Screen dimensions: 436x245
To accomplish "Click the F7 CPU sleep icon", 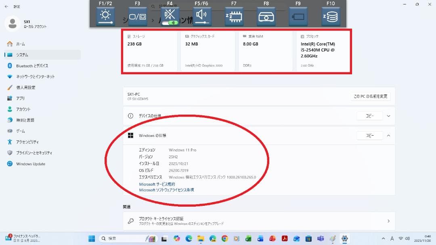I will click(x=234, y=17).
